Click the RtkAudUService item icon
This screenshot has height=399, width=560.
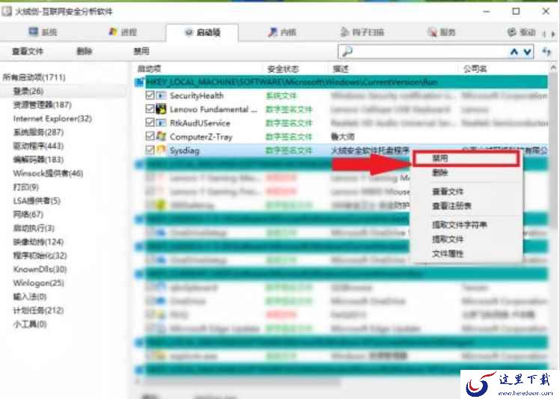tap(162, 123)
